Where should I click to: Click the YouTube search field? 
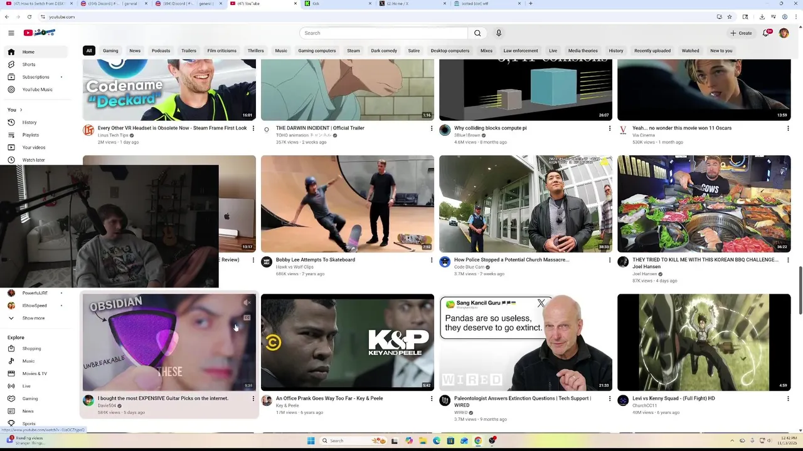[x=383, y=33]
